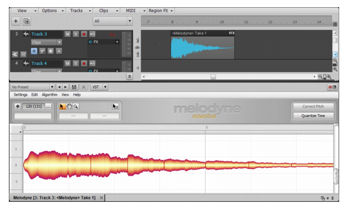Select the Melodyne zoom magnifier tool
This screenshot has width=348, height=214.
(76, 106)
